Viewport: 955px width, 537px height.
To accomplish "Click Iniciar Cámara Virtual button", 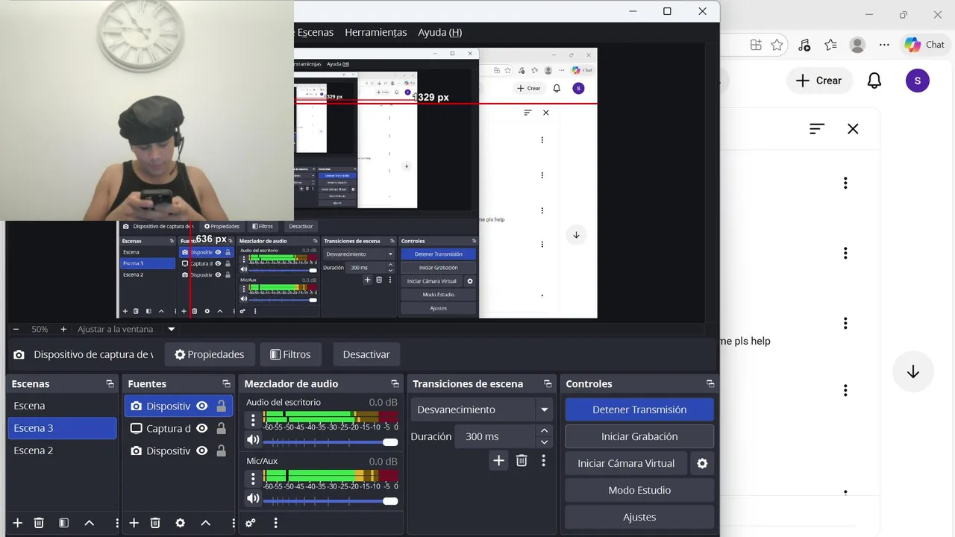I will [626, 463].
